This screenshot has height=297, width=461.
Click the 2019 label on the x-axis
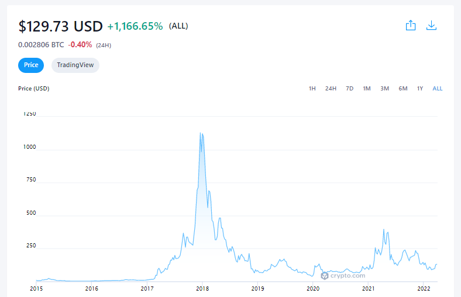coord(257,289)
